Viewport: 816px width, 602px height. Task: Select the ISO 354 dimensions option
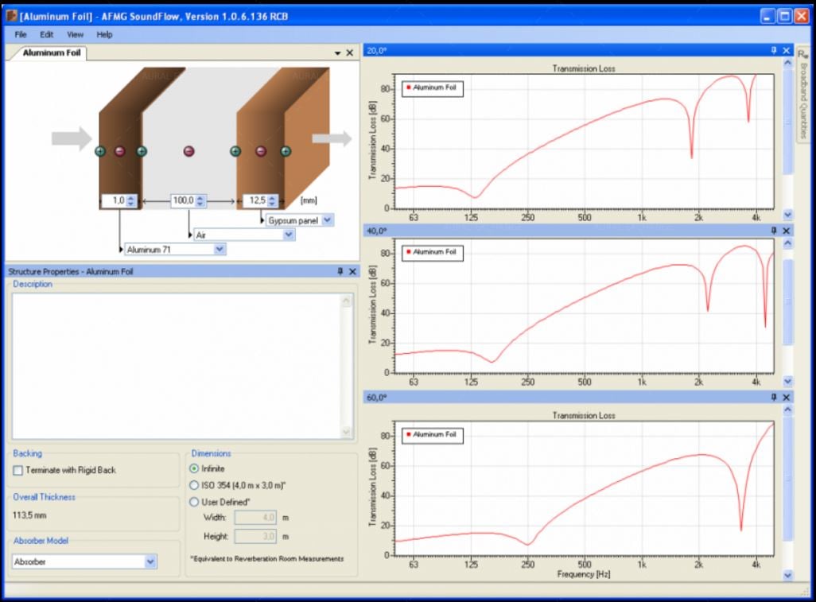(x=193, y=484)
